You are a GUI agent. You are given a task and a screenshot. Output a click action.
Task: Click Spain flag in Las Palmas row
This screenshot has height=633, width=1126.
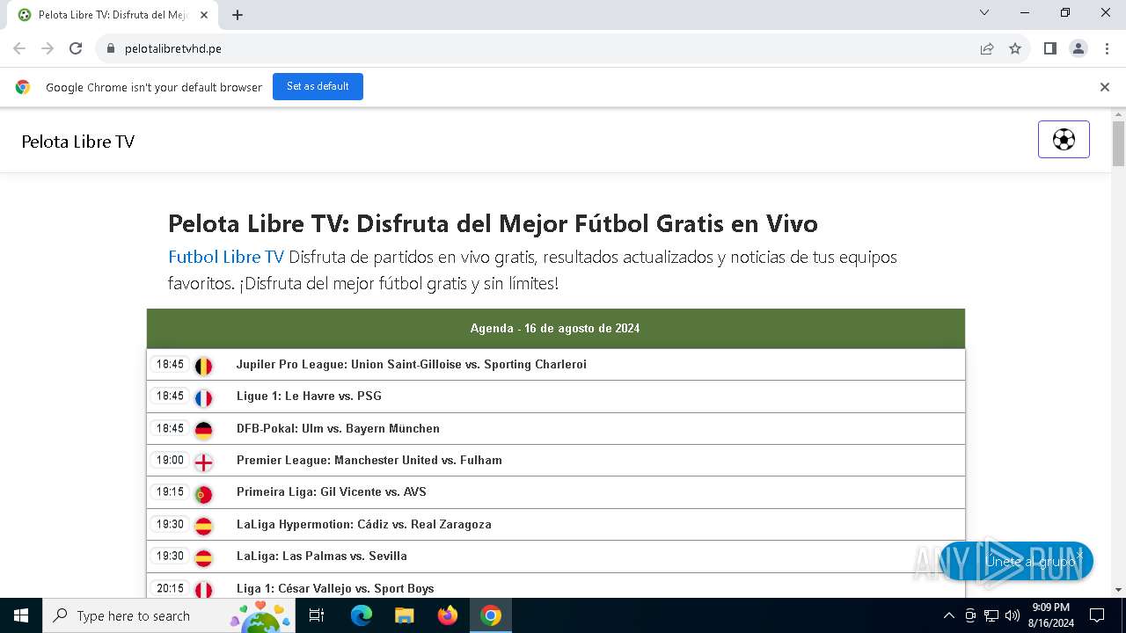(203, 557)
